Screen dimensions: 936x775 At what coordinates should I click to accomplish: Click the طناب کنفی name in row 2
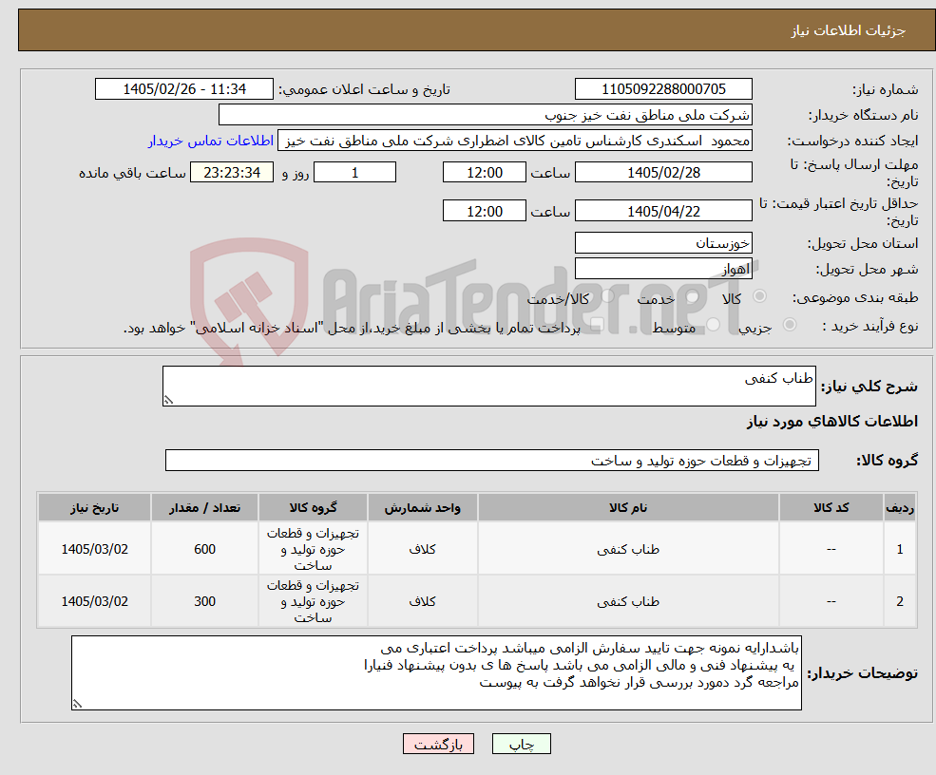(x=628, y=601)
